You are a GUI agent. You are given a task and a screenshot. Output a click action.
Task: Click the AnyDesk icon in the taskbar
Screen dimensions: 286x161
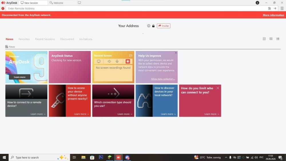tap(119, 157)
